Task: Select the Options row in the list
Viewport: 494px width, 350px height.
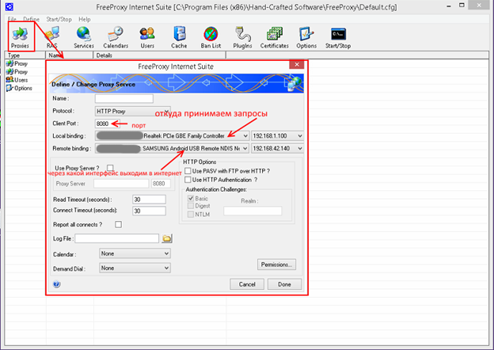Action: point(19,88)
